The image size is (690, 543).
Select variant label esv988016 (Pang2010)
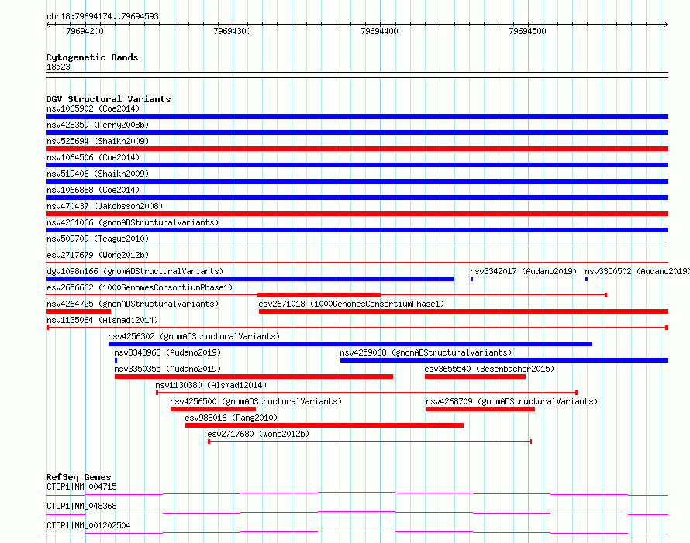pyautogui.click(x=232, y=418)
